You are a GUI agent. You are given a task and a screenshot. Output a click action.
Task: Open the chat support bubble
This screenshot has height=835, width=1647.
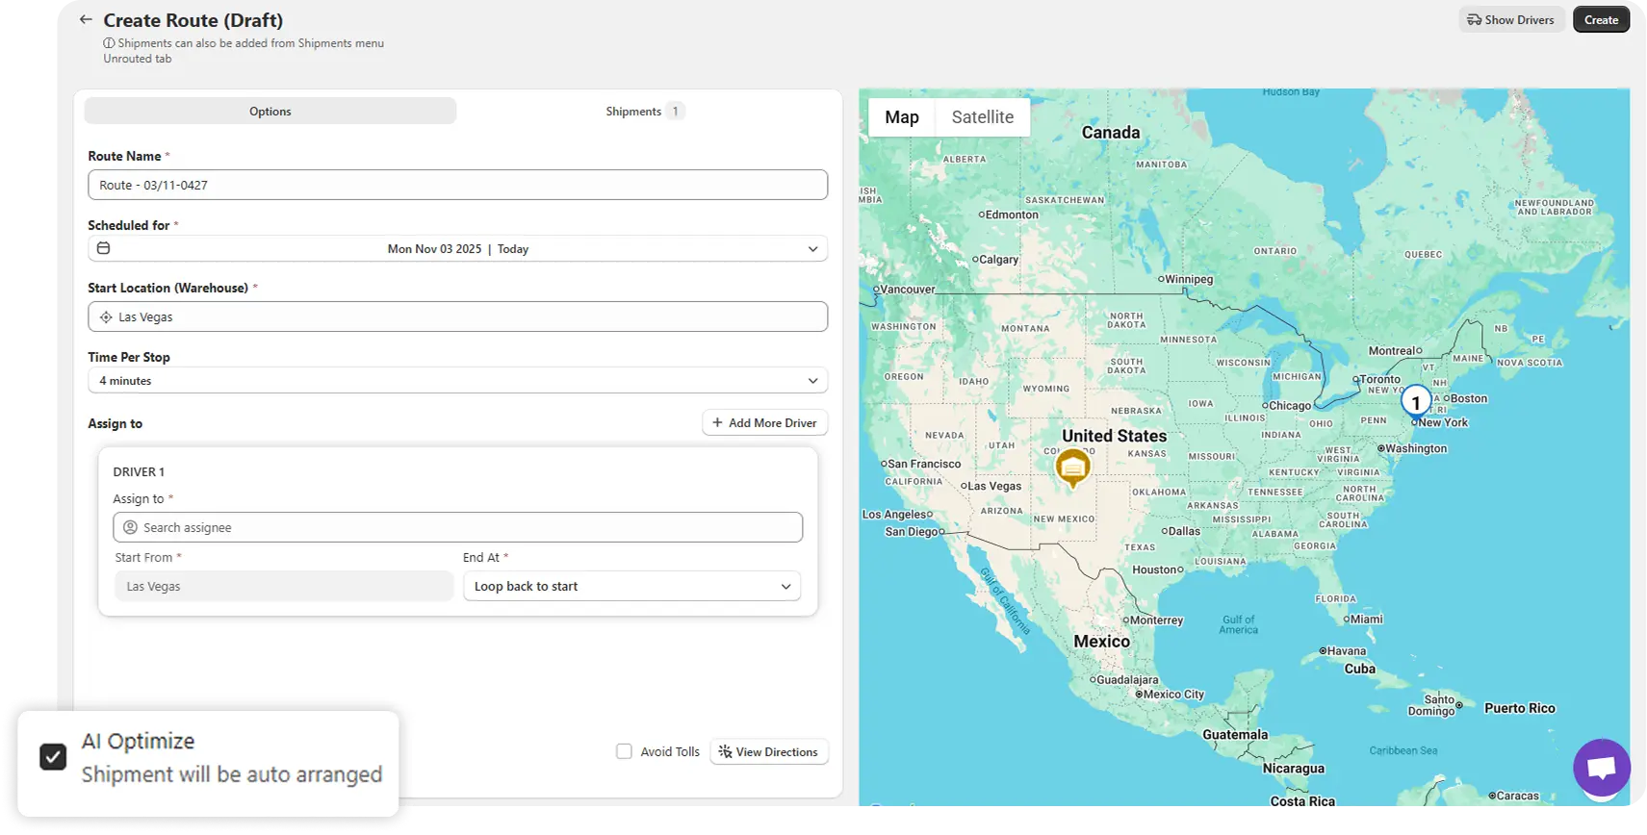click(x=1601, y=768)
